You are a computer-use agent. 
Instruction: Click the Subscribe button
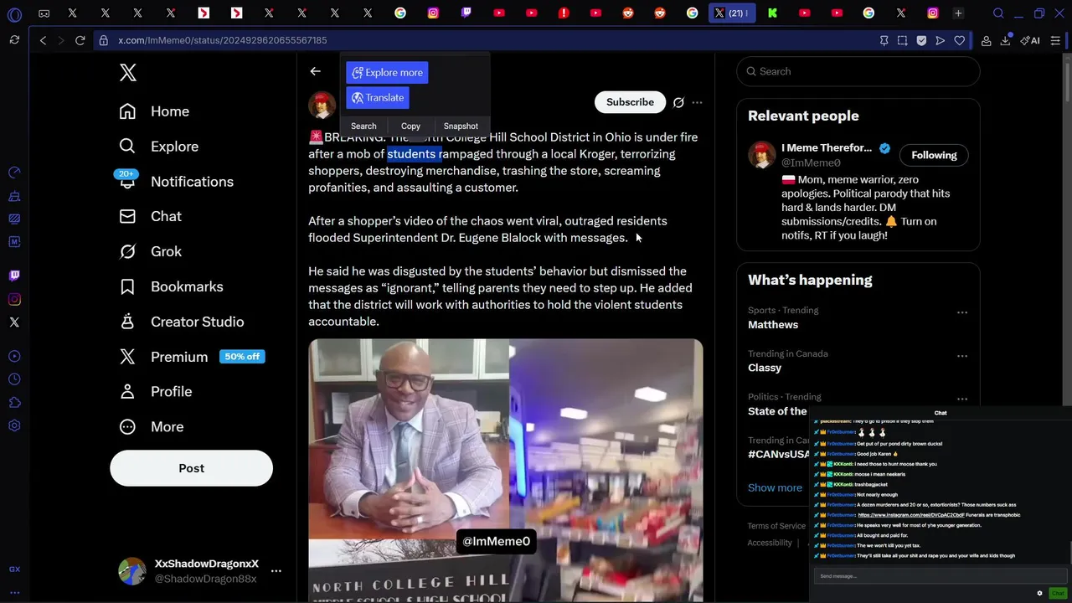pyautogui.click(x=630, y=102)
